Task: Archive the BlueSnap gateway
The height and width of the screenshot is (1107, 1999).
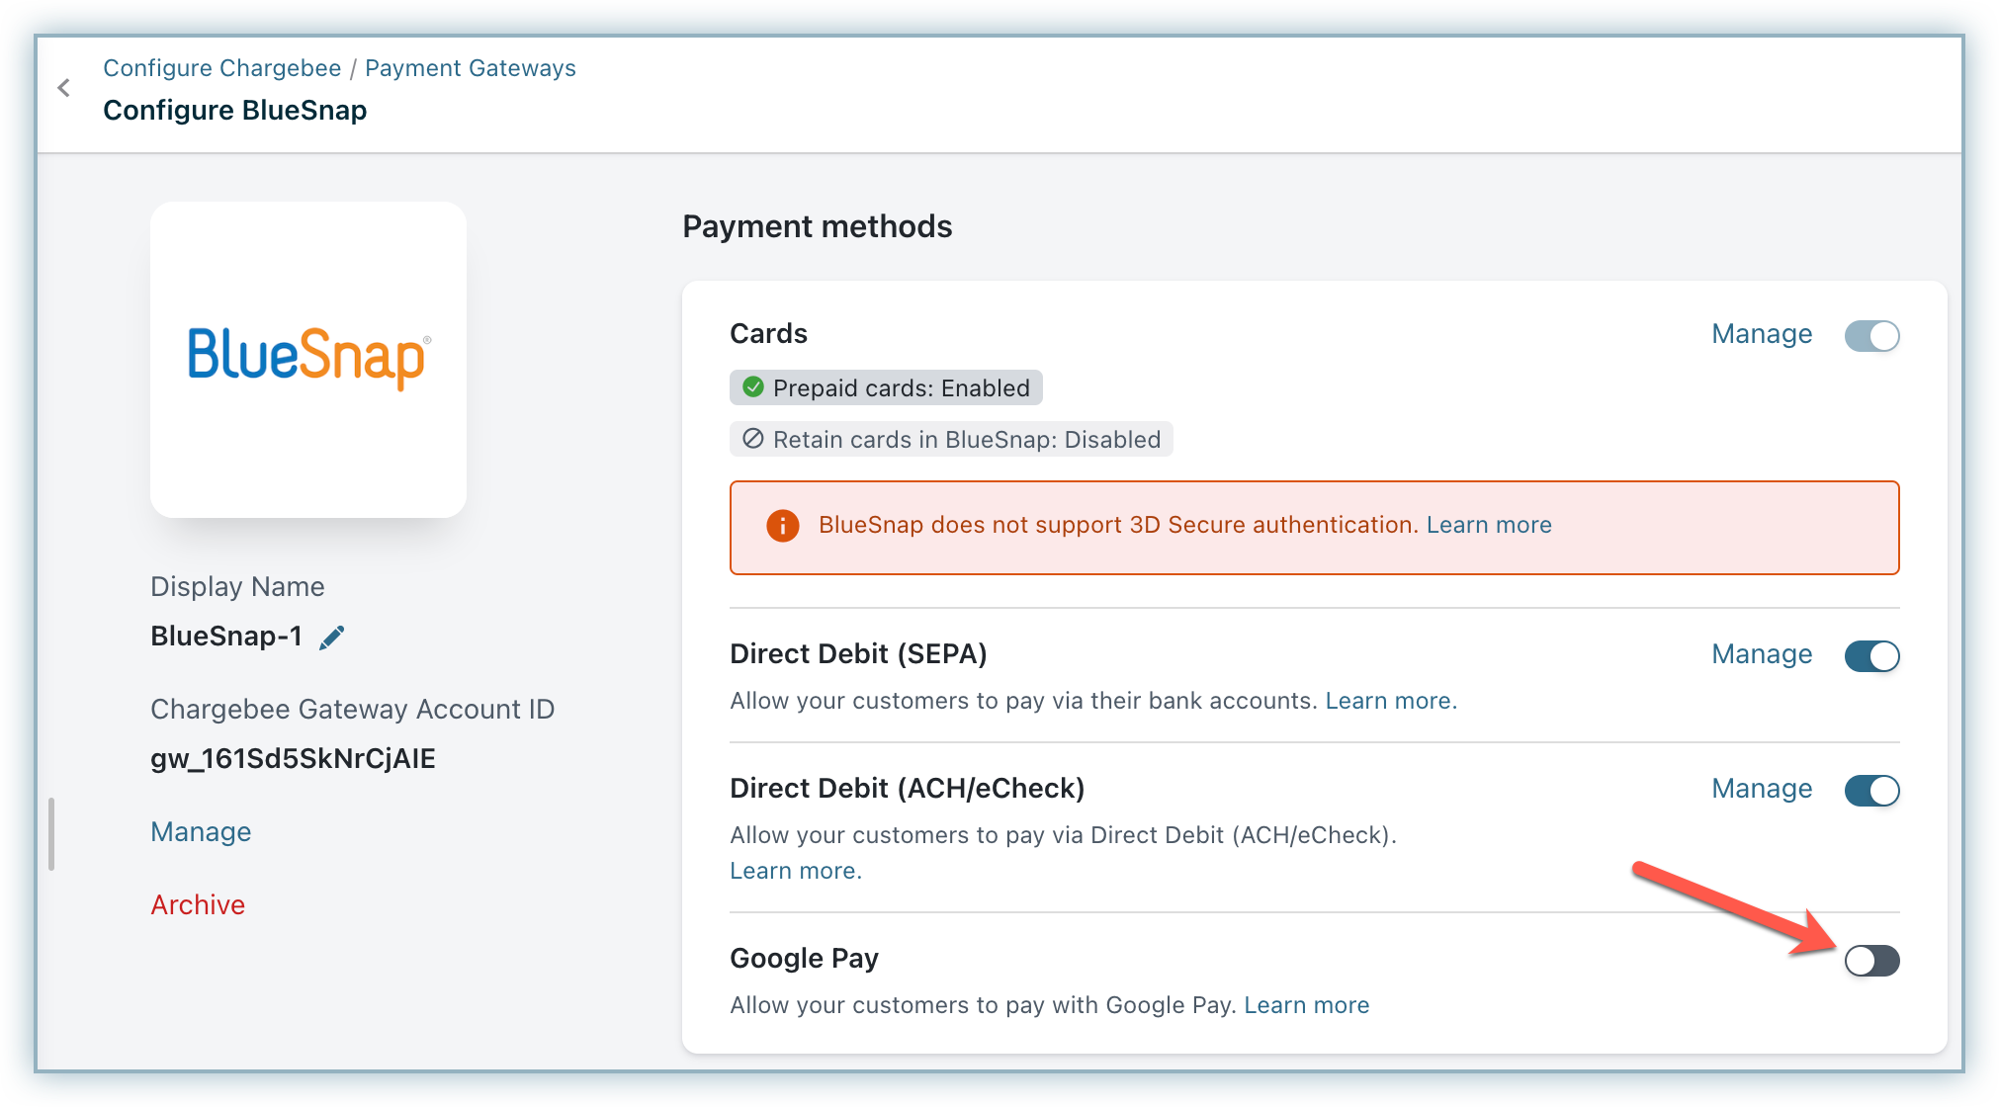Action: click(x=198, y=905)
